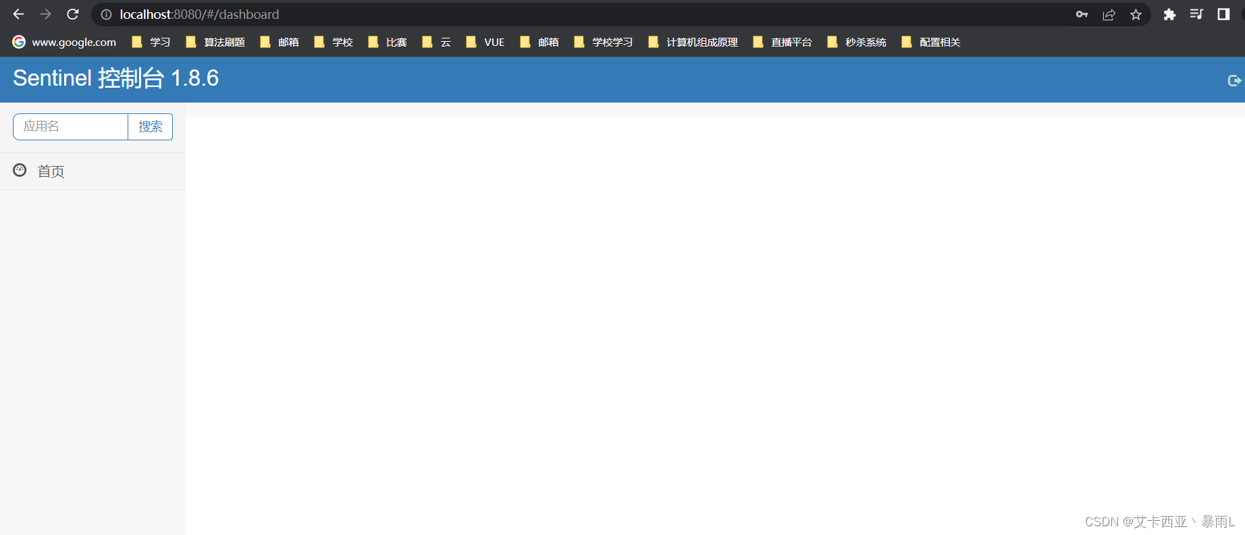Open the 学习 bookmark folder
This screenshot has width=1245, height=535.
point(151,42)
